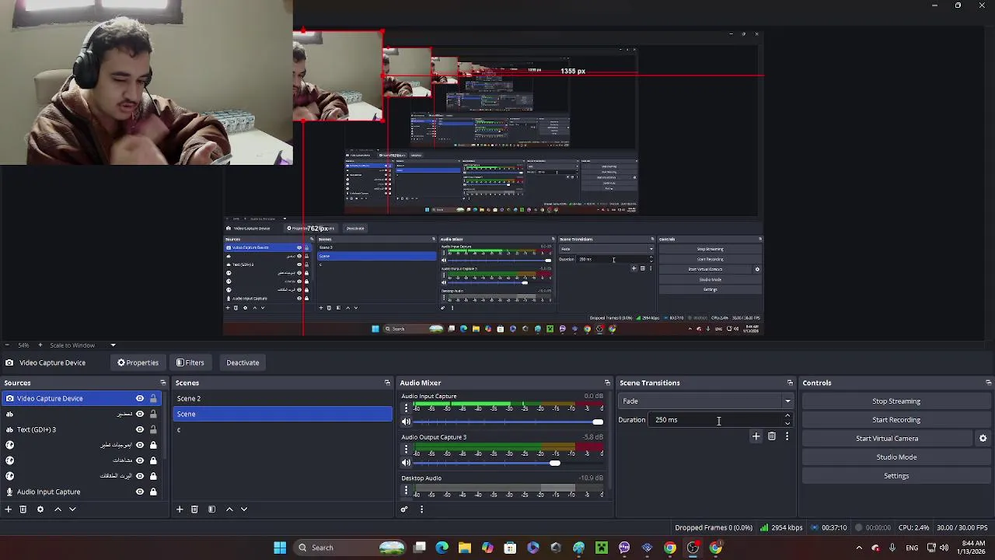Select Scene 2 in Scenes list
The height and width of the screenshot is (560, 995).
(x=283, y=398)
